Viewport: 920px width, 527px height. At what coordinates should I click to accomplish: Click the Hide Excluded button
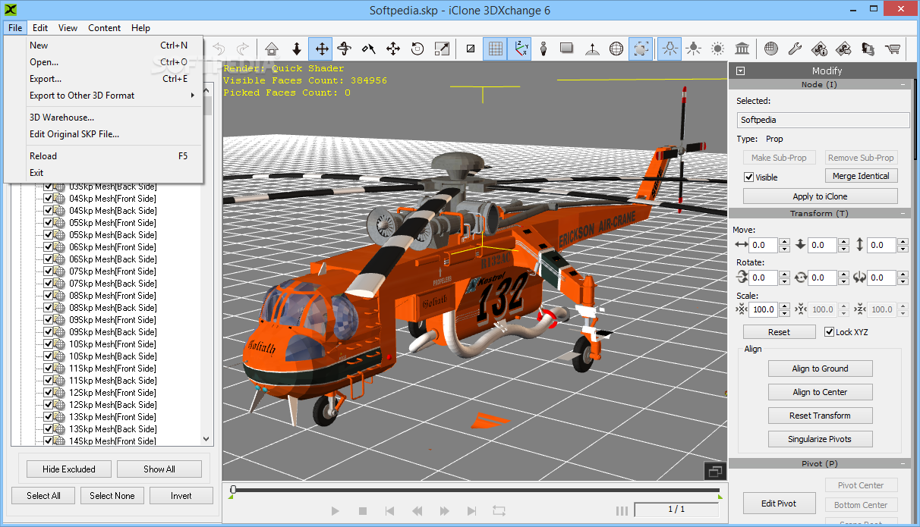[x=68, y=469]
